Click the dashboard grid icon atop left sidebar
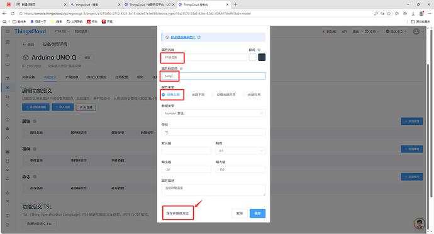Viewport: 434px width, 234px height. 8,42
